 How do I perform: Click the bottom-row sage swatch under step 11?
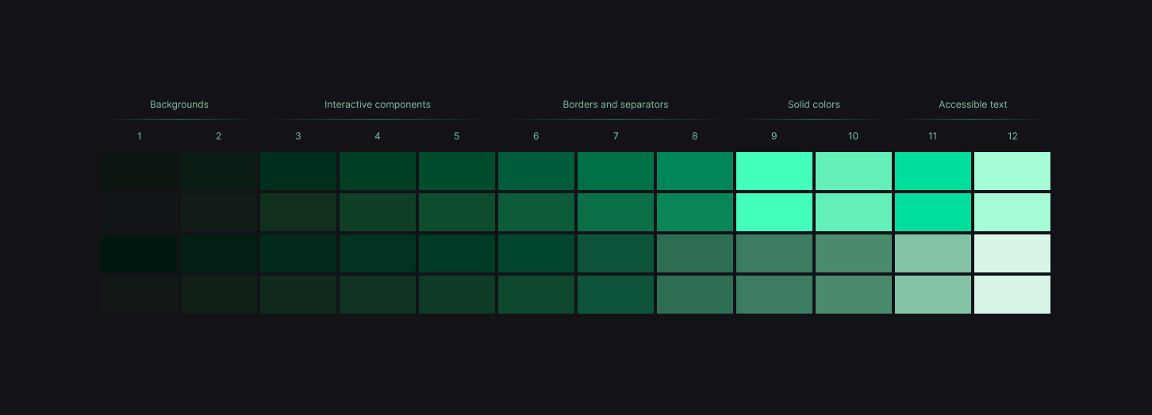(933, 295)
